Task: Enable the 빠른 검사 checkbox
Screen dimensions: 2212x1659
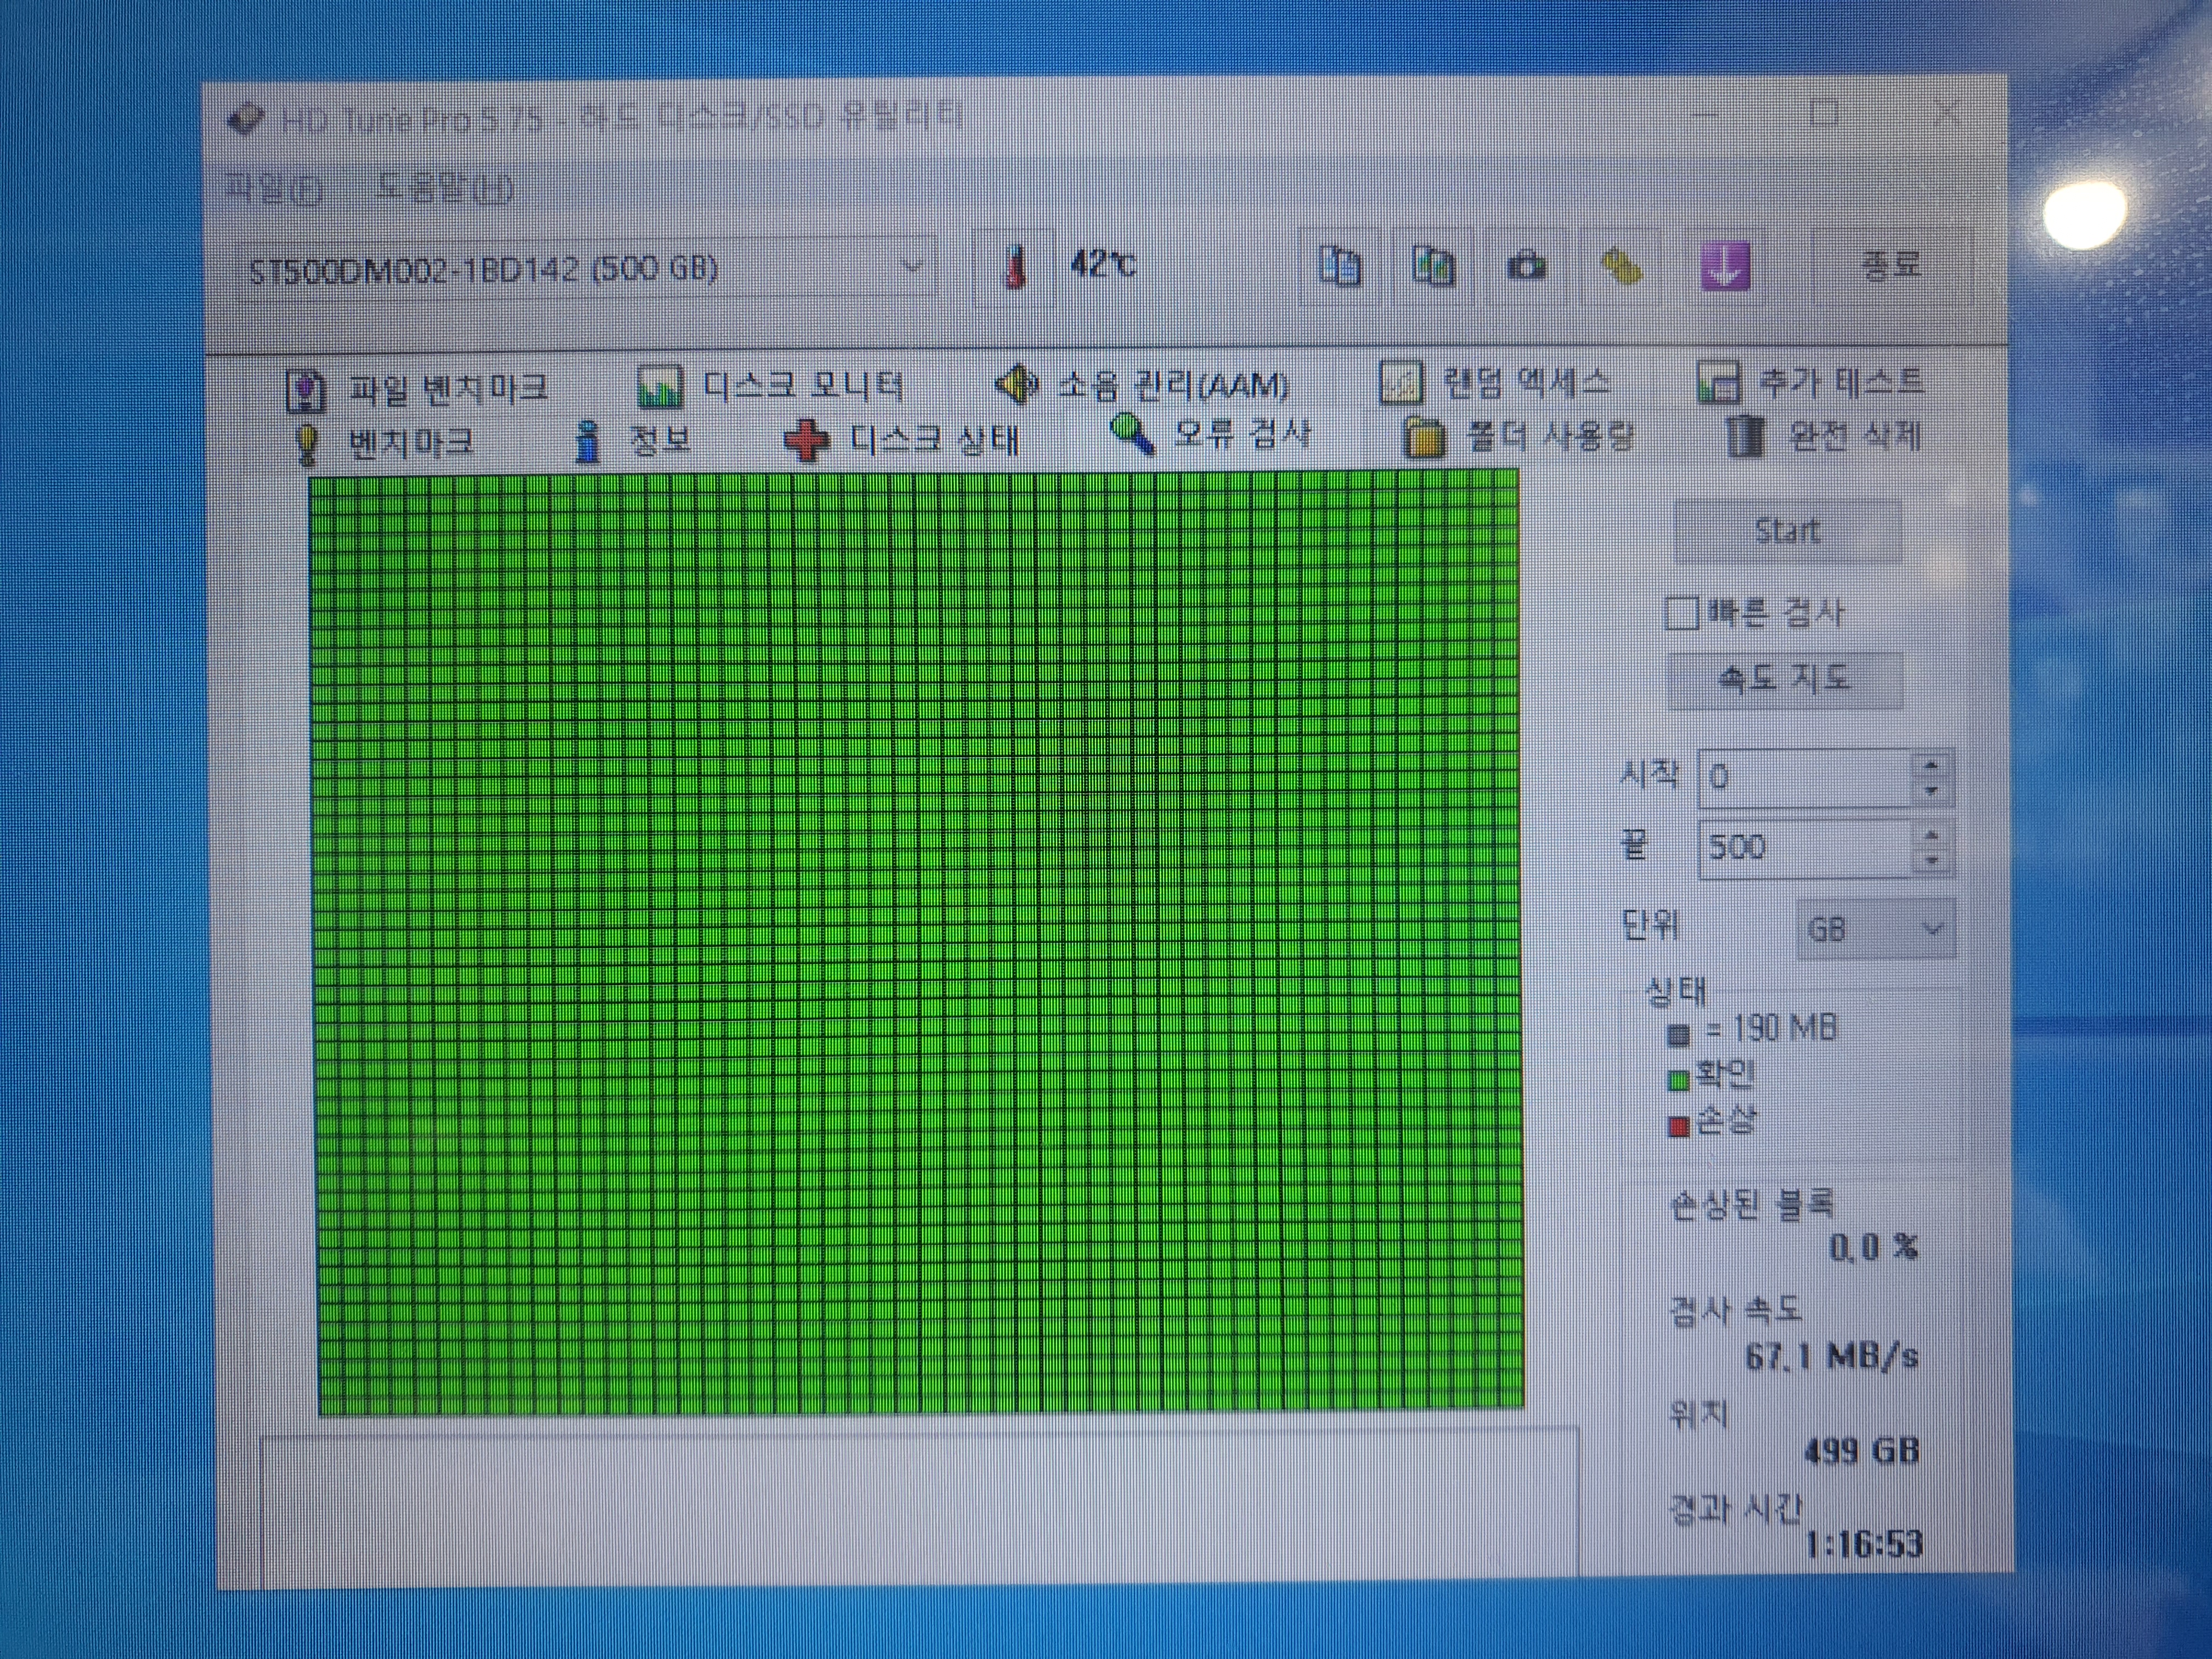Action: pos(1682,613)
